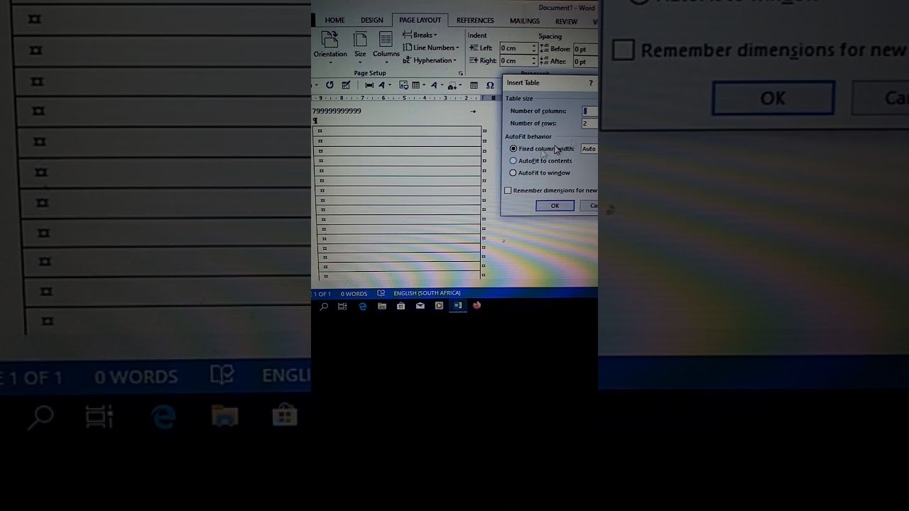Switch to the MAILINGS ribbon tab
This screenshot has height=511, width=909.
coord(525,21)
